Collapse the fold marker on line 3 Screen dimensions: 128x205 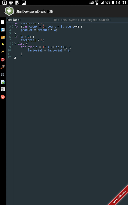pos(12,27)
